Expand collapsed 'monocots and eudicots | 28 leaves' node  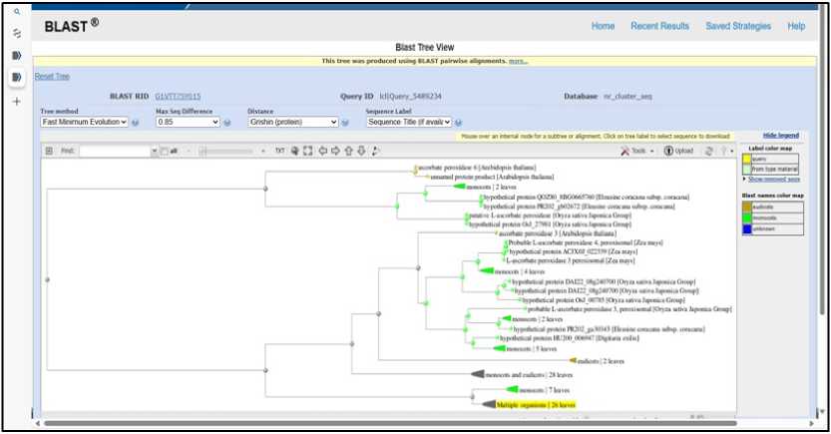pos(478,375)
